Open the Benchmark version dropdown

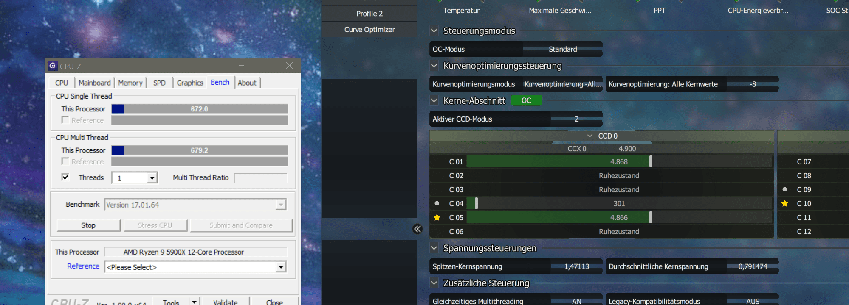280,205
